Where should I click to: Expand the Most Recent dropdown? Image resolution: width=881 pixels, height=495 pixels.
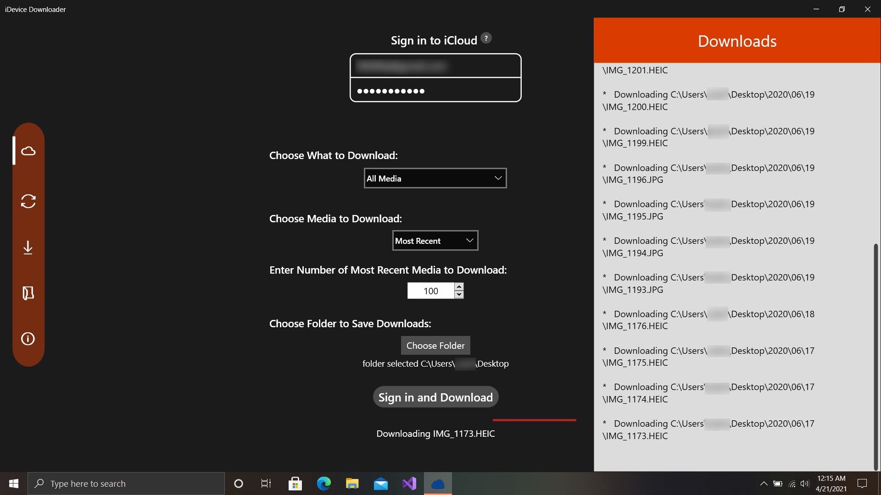(x=435, y=241)
